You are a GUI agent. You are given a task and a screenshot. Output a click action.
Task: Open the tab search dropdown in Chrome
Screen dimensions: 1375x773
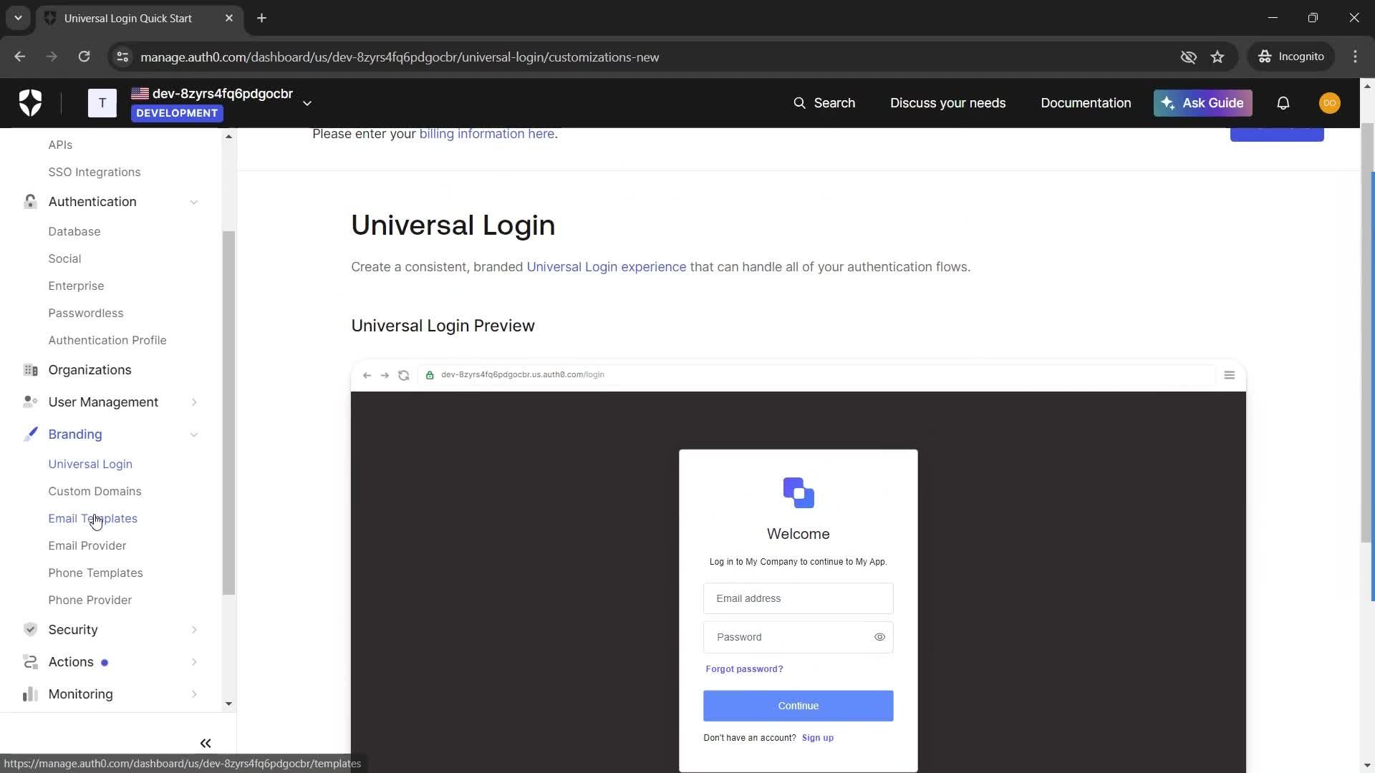coord(18,18)
